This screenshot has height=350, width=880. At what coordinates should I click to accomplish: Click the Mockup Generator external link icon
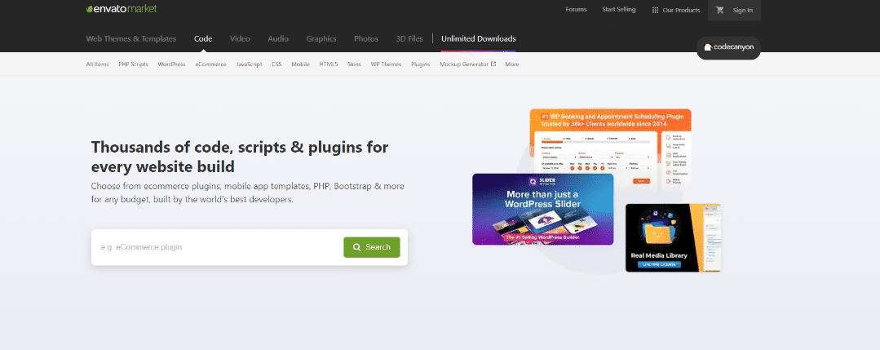coord(493,64)
